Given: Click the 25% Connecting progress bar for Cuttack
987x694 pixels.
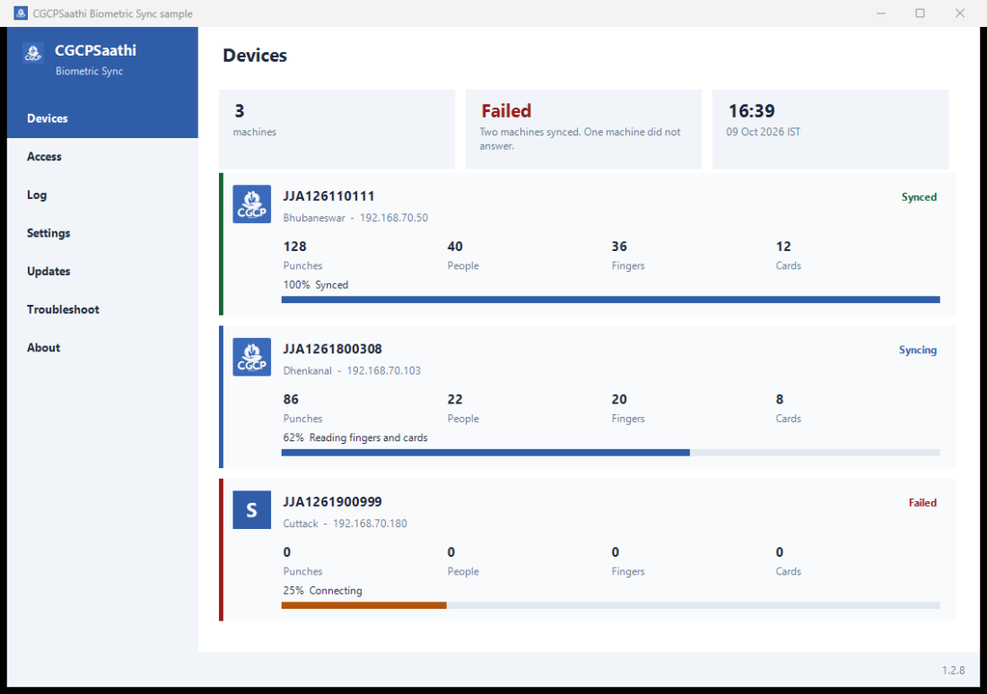Looking at the screenshot, I should pyautogui.click(x=610, y=605).
